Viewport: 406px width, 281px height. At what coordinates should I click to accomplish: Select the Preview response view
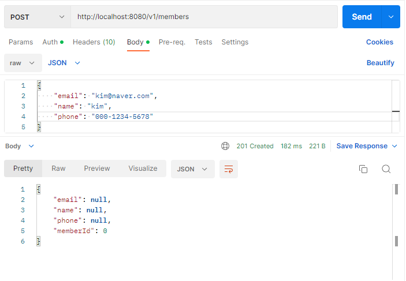coord(97,168)
